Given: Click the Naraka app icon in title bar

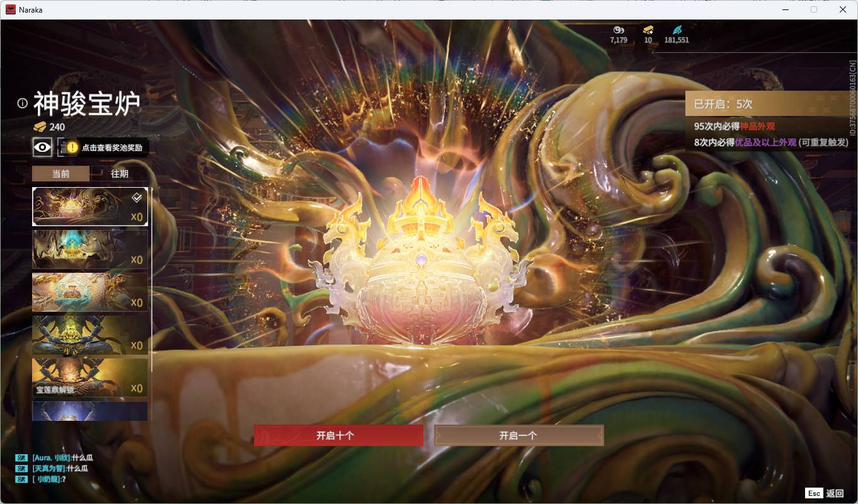Looking at the screenshot, I should coord(11,9).
